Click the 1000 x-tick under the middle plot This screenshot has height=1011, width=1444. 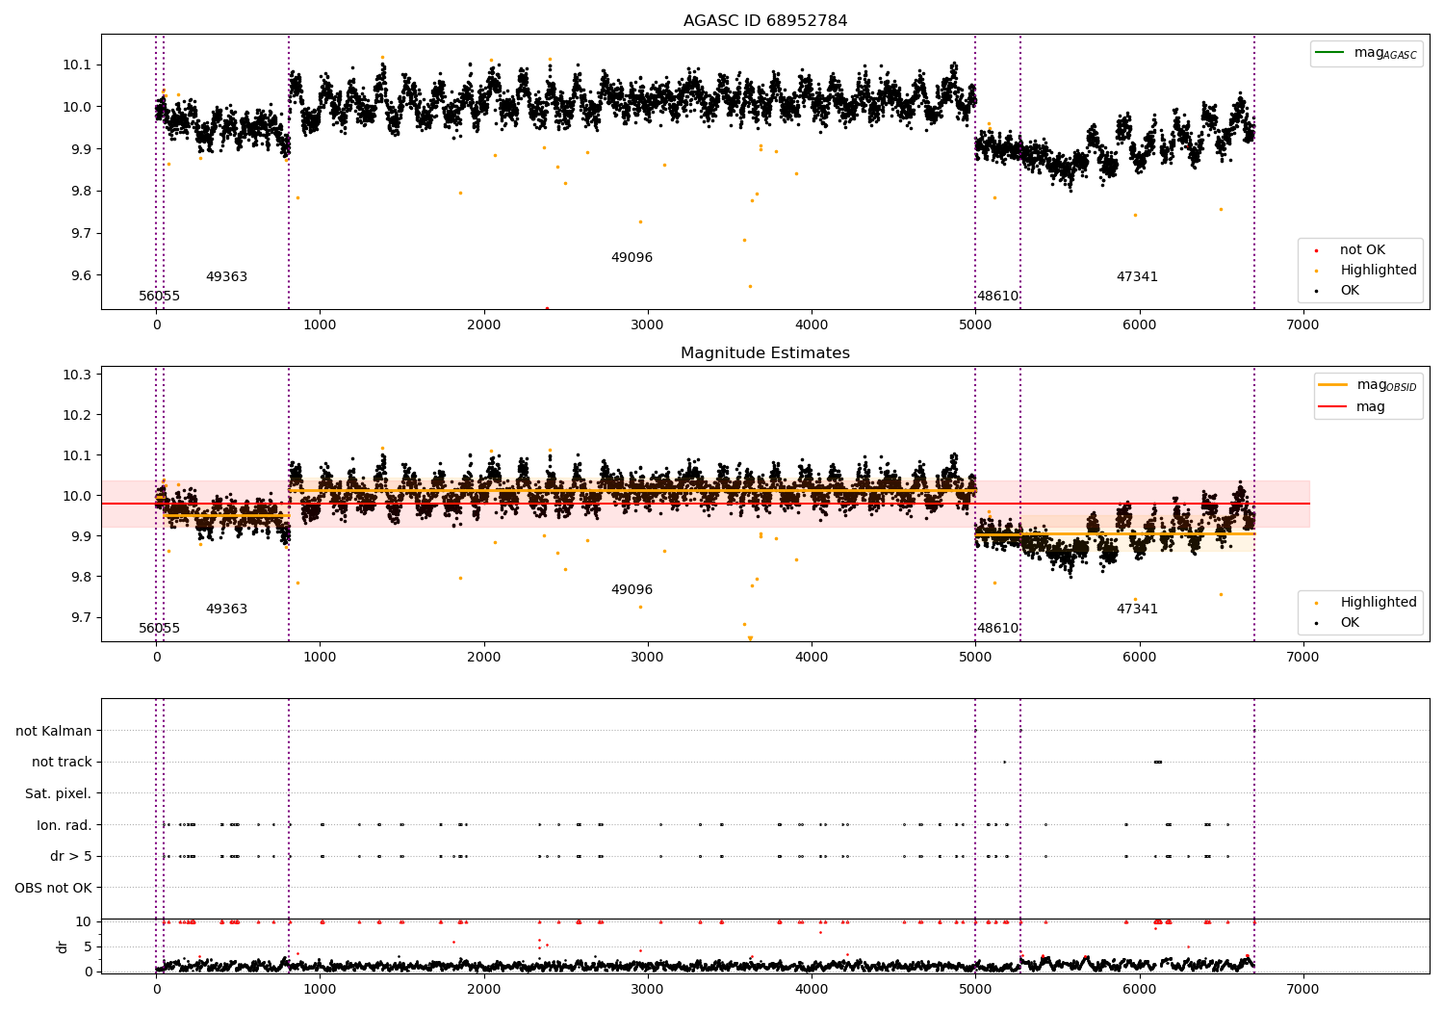pyautogui.click(x=321, y=658)
